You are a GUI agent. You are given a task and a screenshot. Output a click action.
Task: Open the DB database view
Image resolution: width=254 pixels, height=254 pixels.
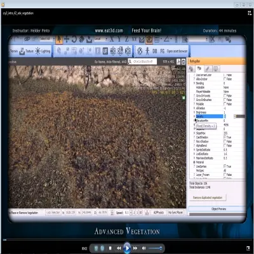click(155, 51)
